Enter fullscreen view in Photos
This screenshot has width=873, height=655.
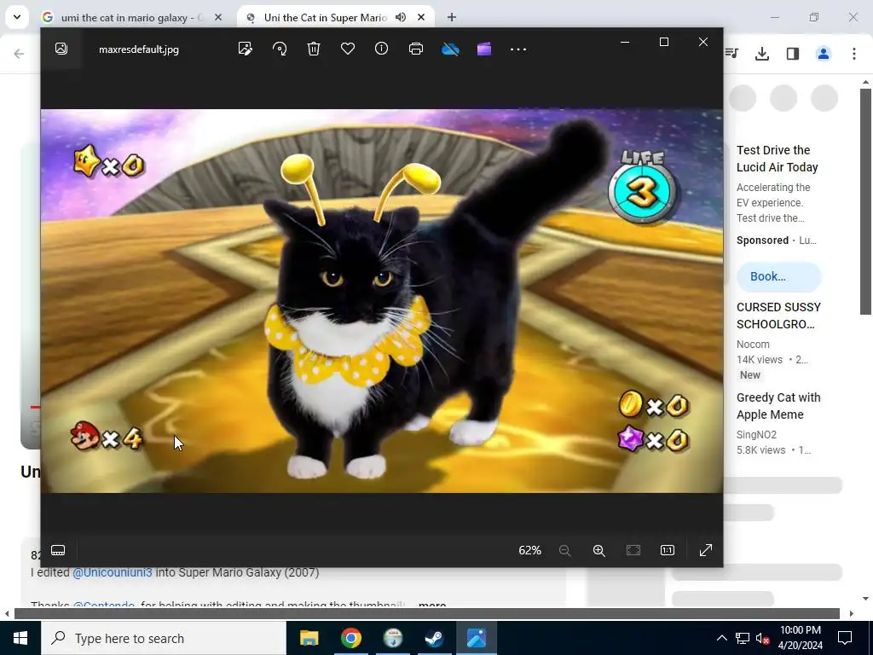tap(705, 550)
